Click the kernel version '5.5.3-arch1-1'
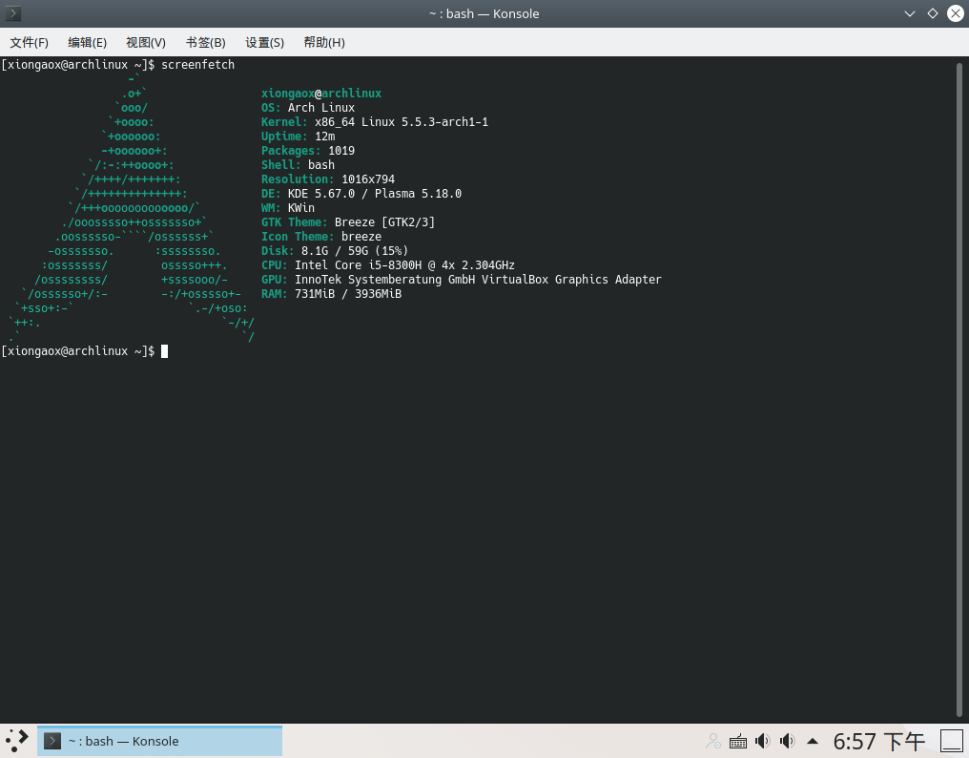The image size is (969, 758). 445,122
